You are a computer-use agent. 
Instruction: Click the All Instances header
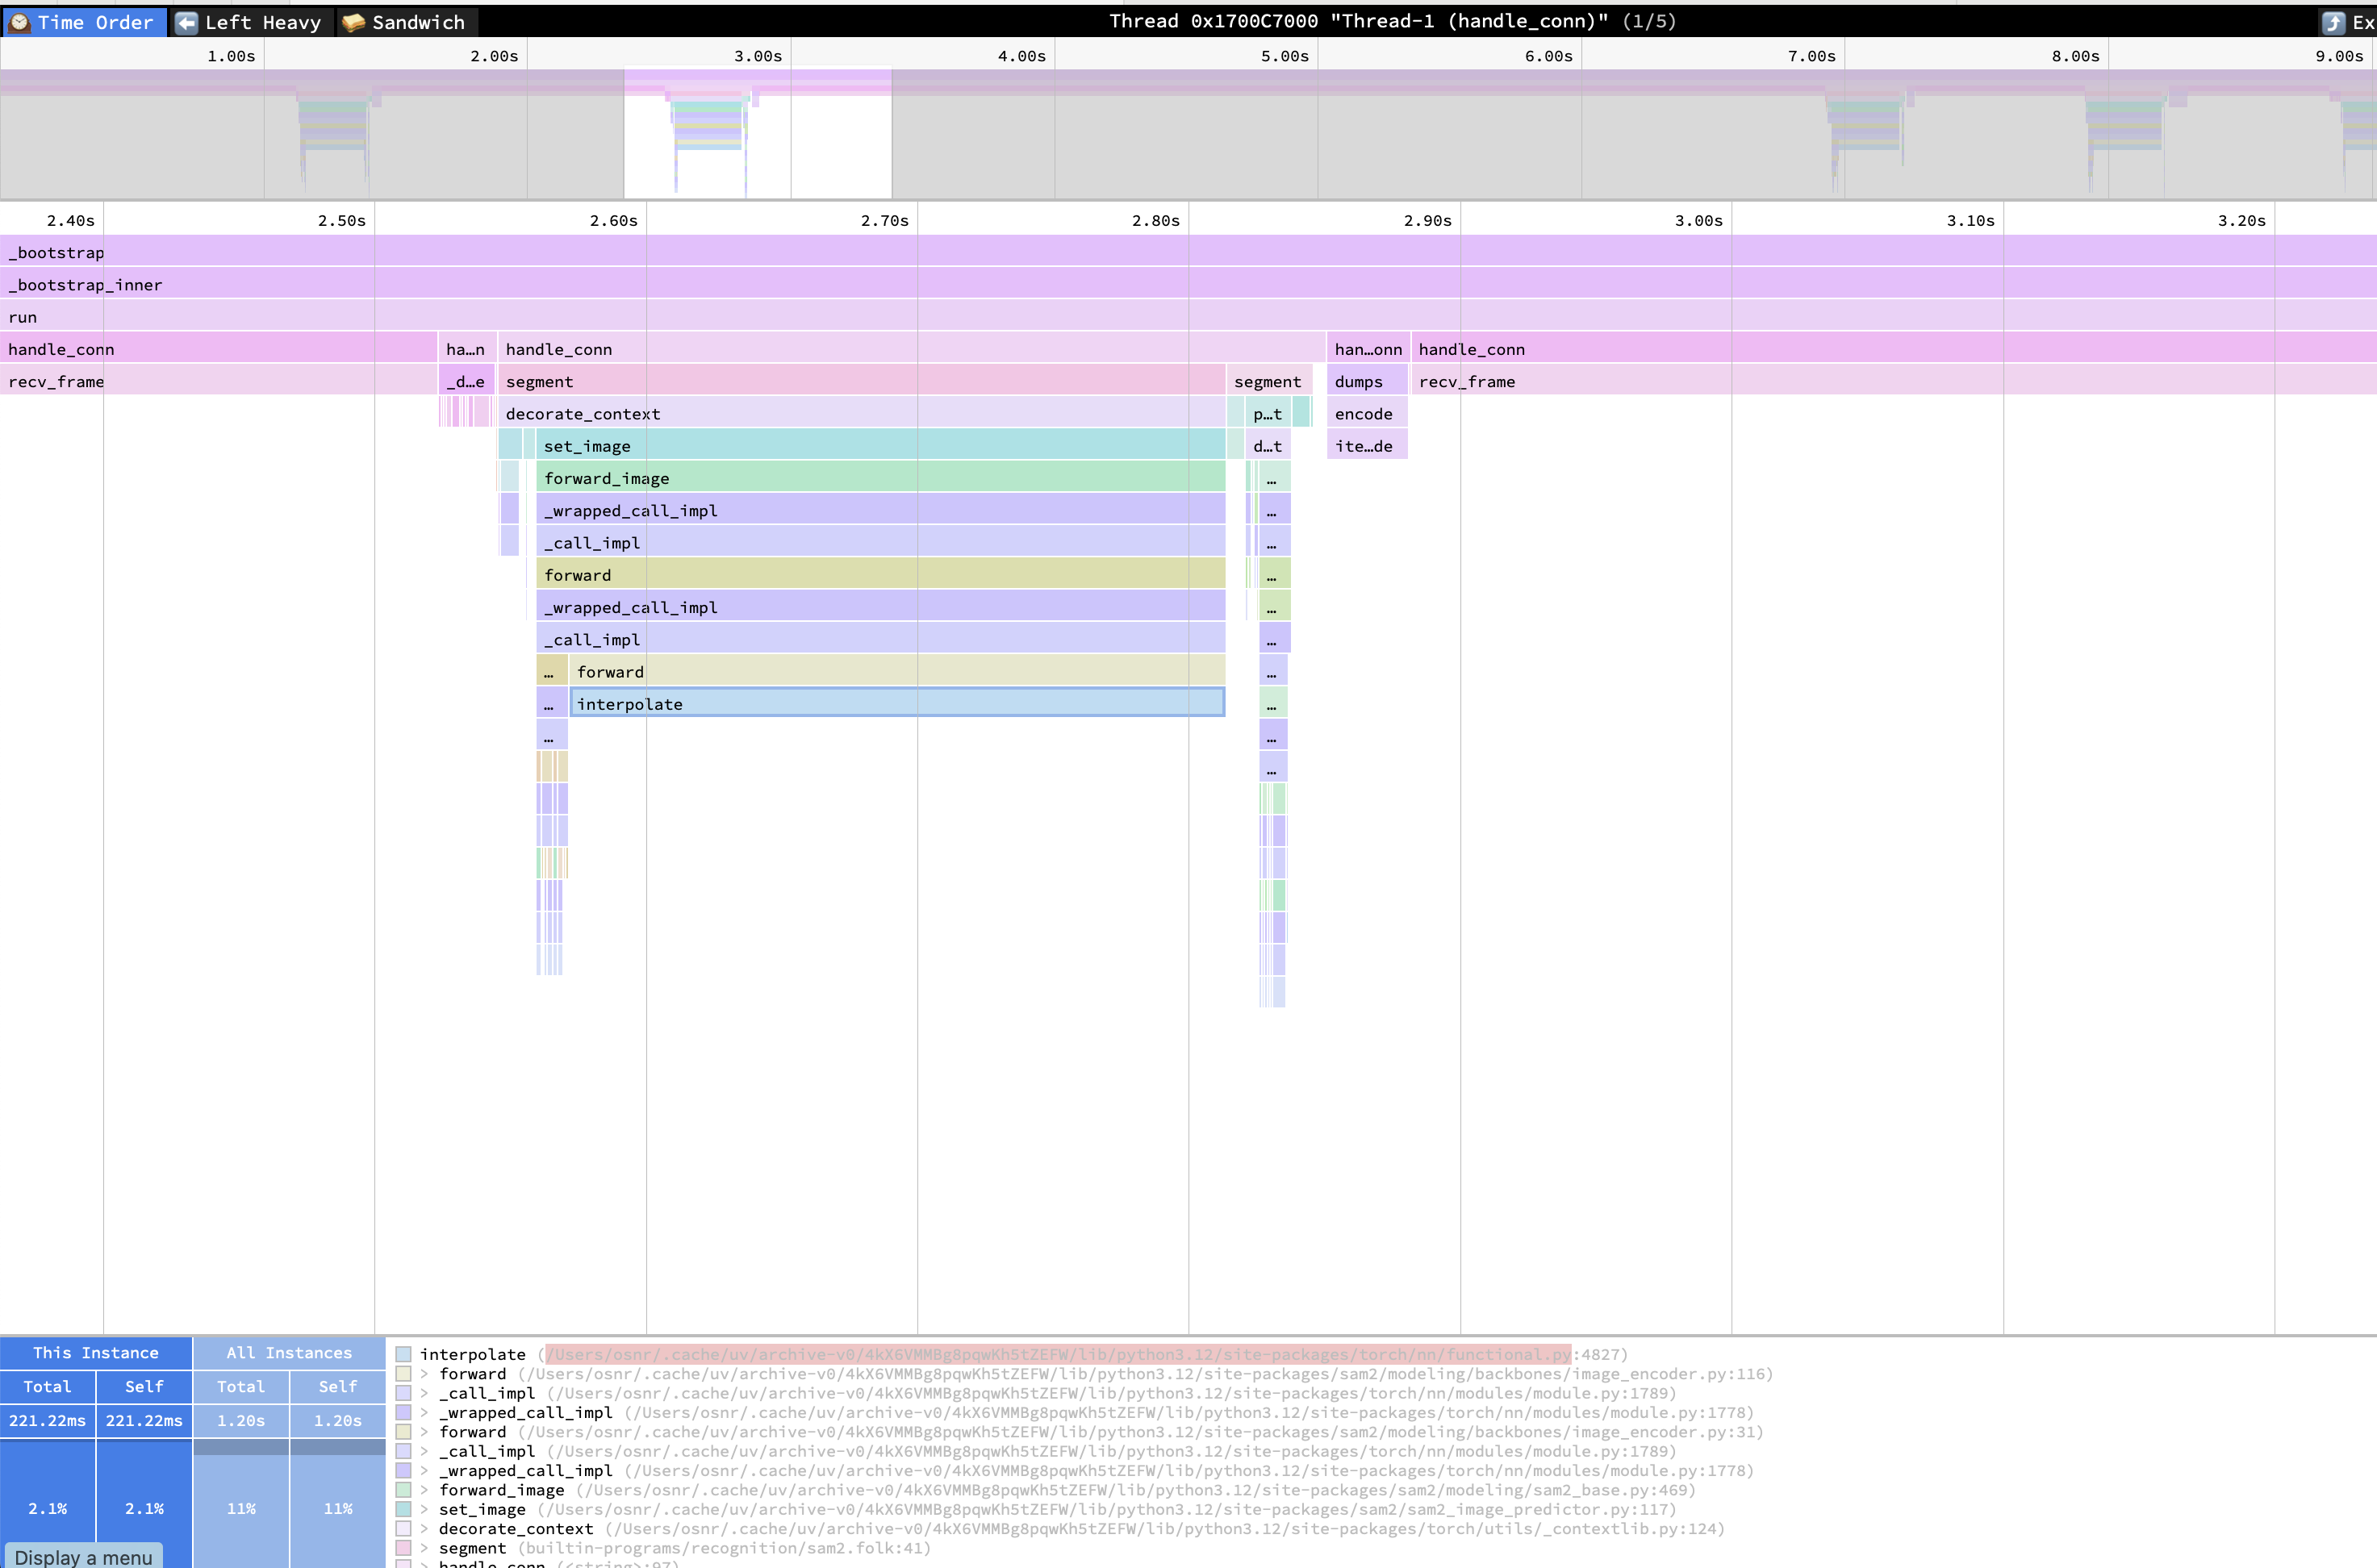tap(289, 1352)
